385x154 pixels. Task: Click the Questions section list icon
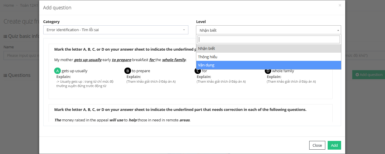pyautogui.click(x=5, y=75)
